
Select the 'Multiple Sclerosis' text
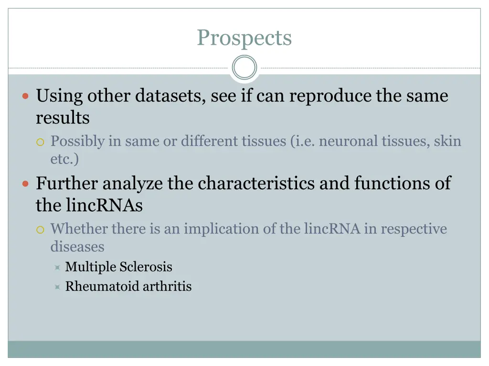(118, 267)
